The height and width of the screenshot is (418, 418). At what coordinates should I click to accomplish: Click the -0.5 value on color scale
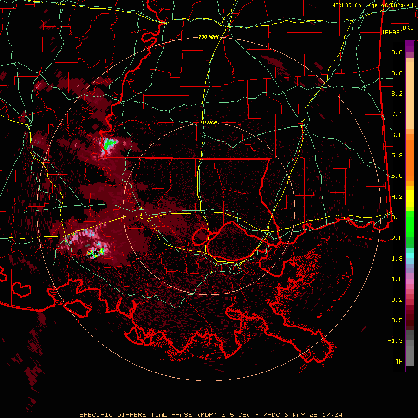(x=395, y=320)
